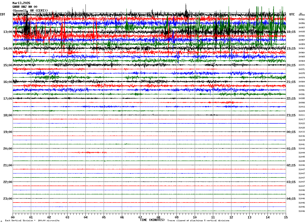Click the red burst on the 20:00 trace

[92, 152]
